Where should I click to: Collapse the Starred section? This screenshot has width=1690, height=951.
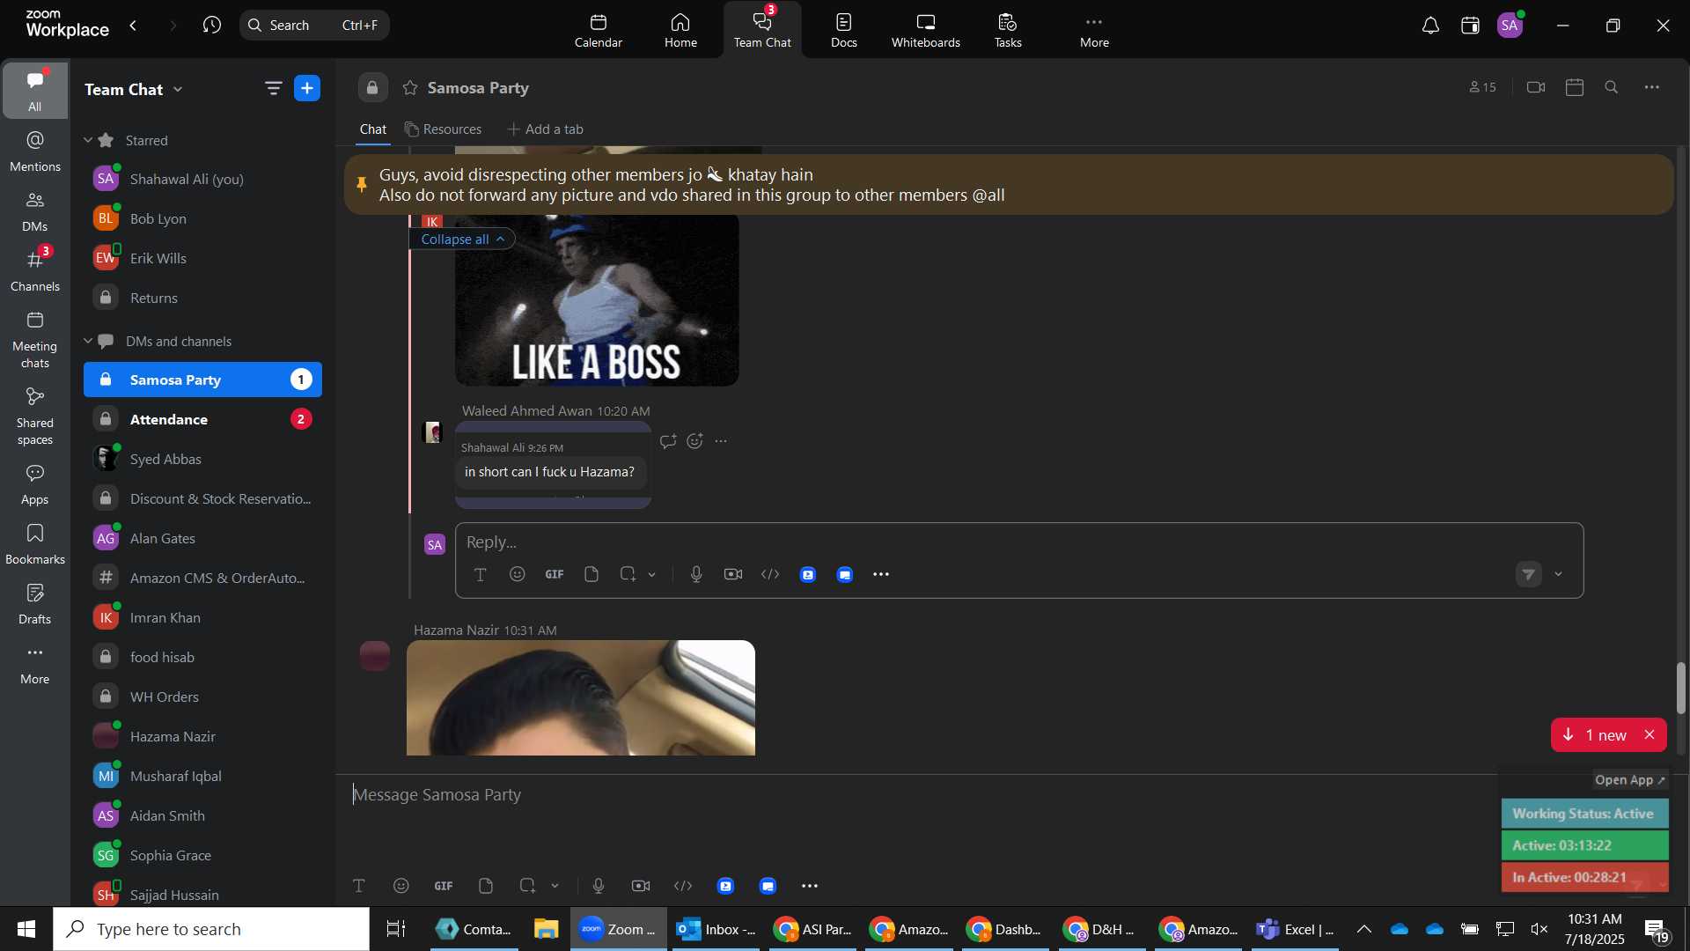[x=88, y=140]
